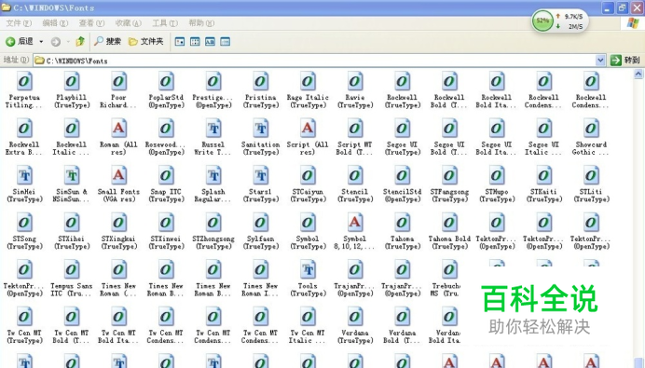Viewport: 645px width, 368px height.
Task: Select the Poor Richard font icon
Action: click(x=119, y=81)
